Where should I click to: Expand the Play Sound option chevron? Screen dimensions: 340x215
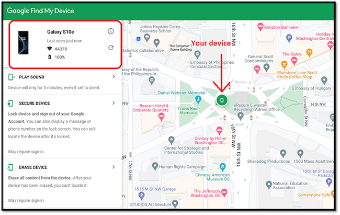click(114, 77)
